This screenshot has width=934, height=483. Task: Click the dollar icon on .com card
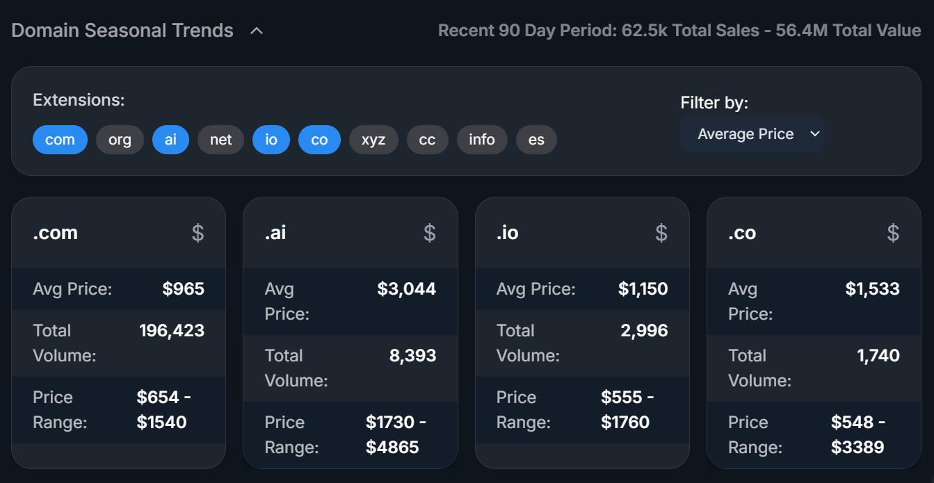pyautogui.click(x=198, y=233)
